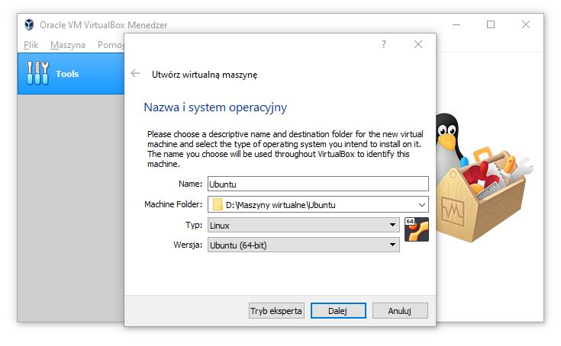This screenshot has width=561, height=346.
Task: Open the Machine Folder dropdown
Action: 422,204
